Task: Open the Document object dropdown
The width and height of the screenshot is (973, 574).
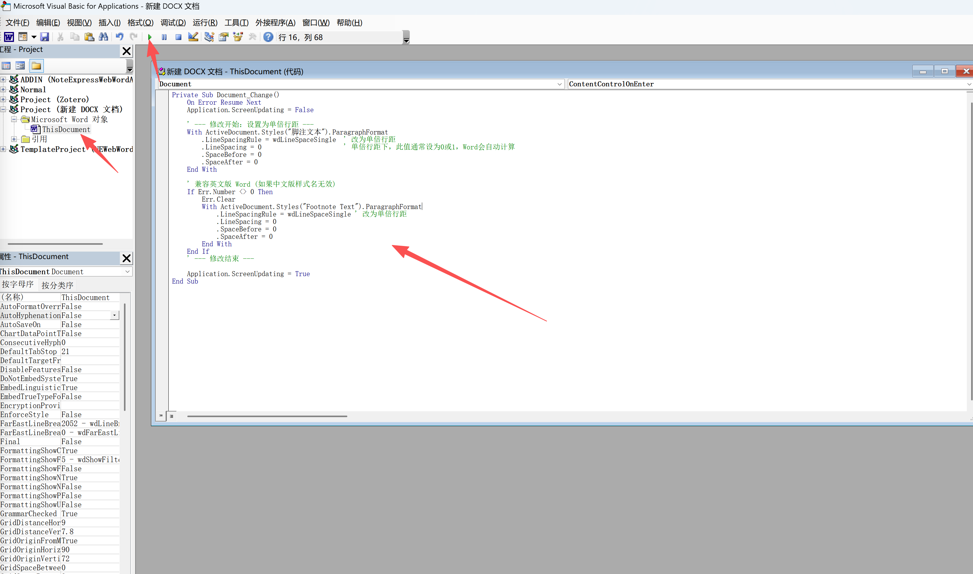Action: pos(559,84)
